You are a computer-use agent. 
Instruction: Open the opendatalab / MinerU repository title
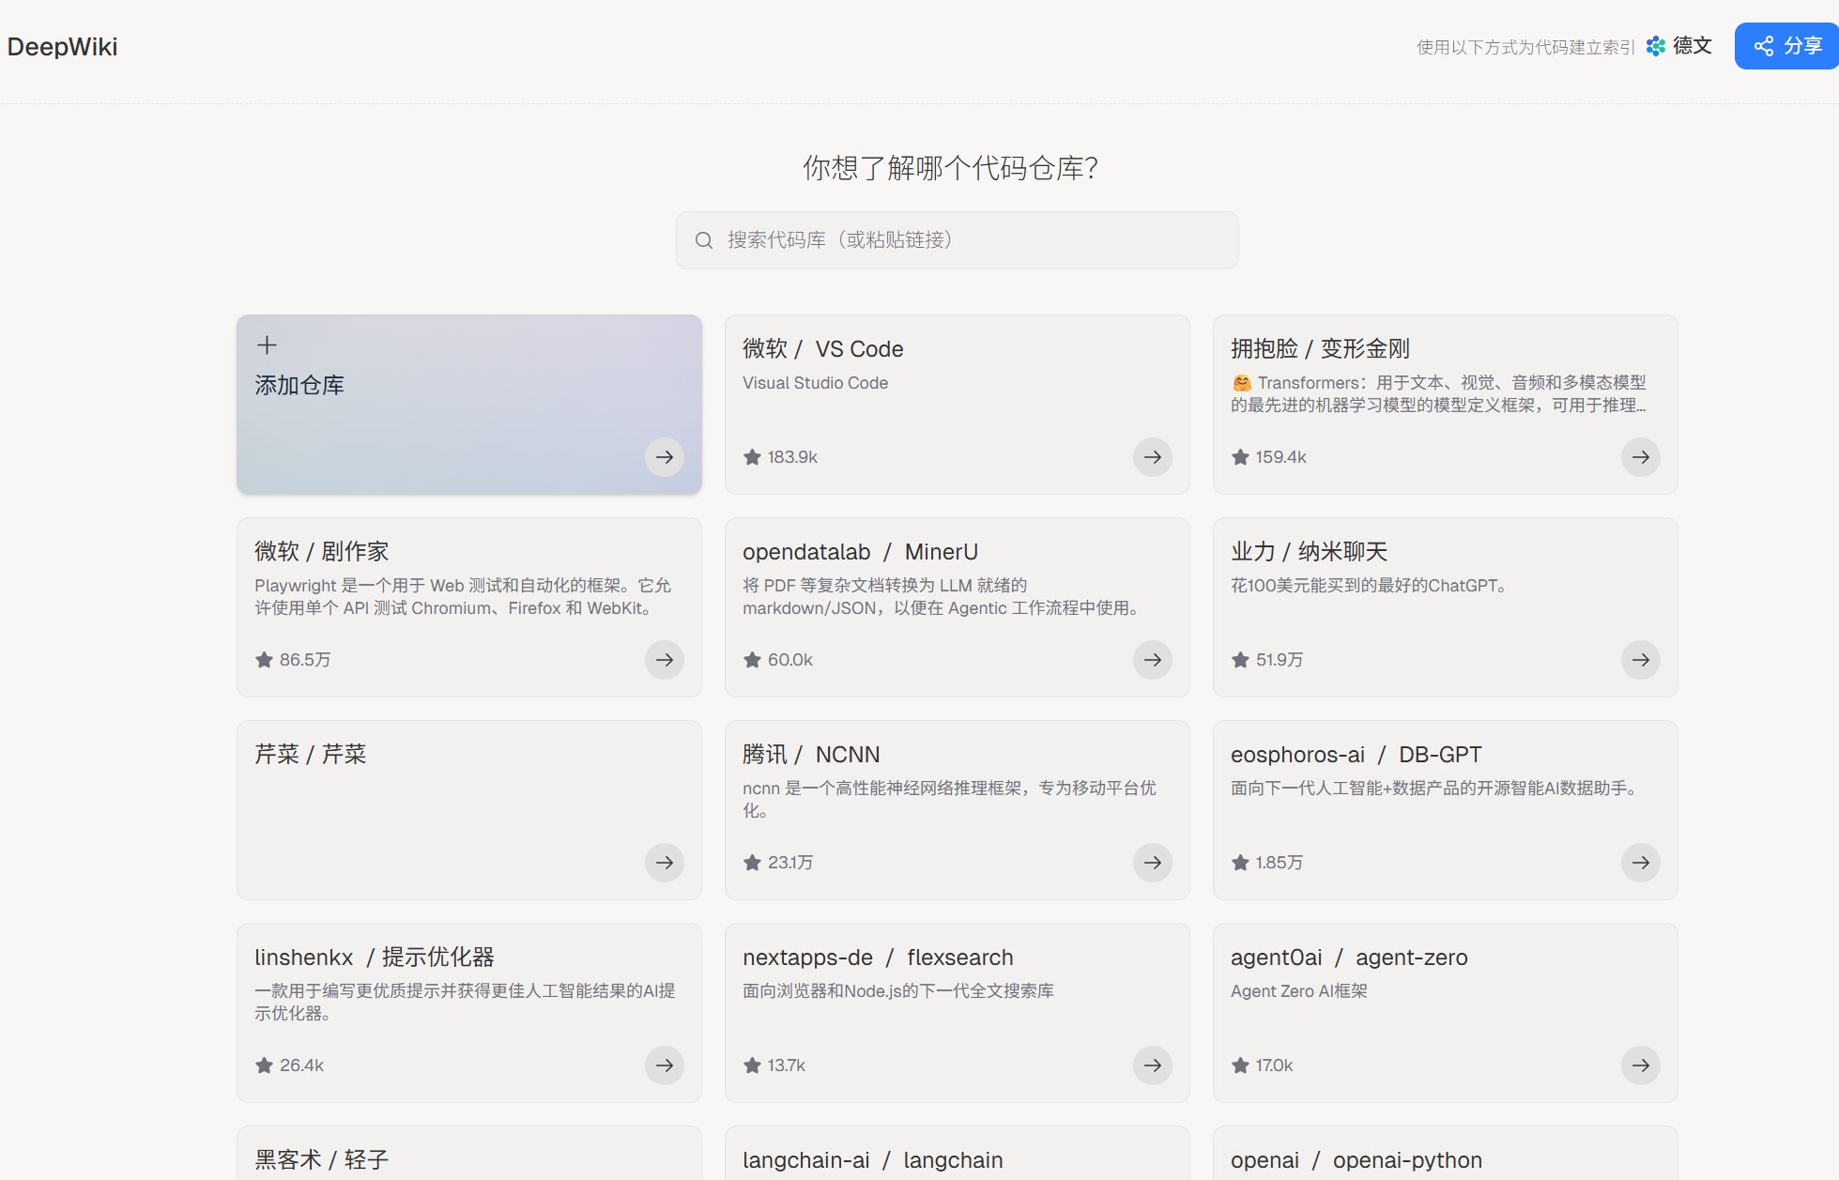point(861,552)
